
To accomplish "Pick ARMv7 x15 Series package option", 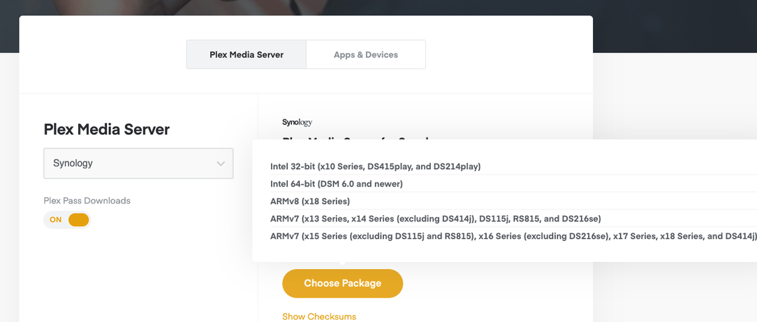I will (x=513, y=236).
